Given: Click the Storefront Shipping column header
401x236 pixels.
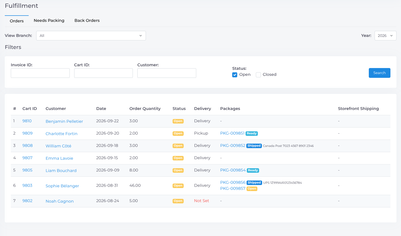Looking at the screenshot, I should click(358, 109).
